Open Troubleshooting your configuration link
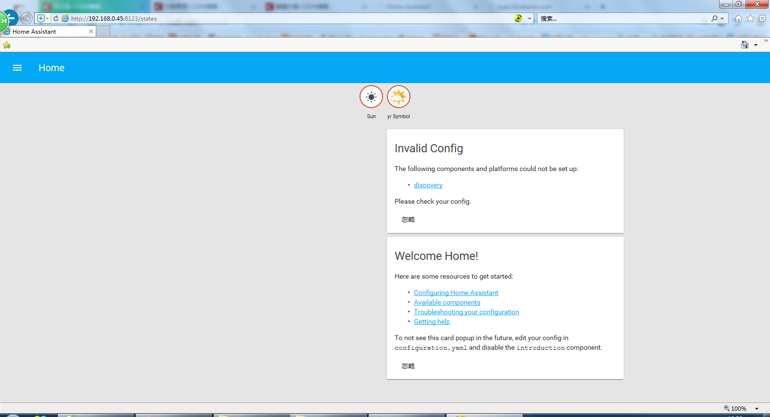The width and height of the screenshot is (770, 417). [x=466, y=312]
